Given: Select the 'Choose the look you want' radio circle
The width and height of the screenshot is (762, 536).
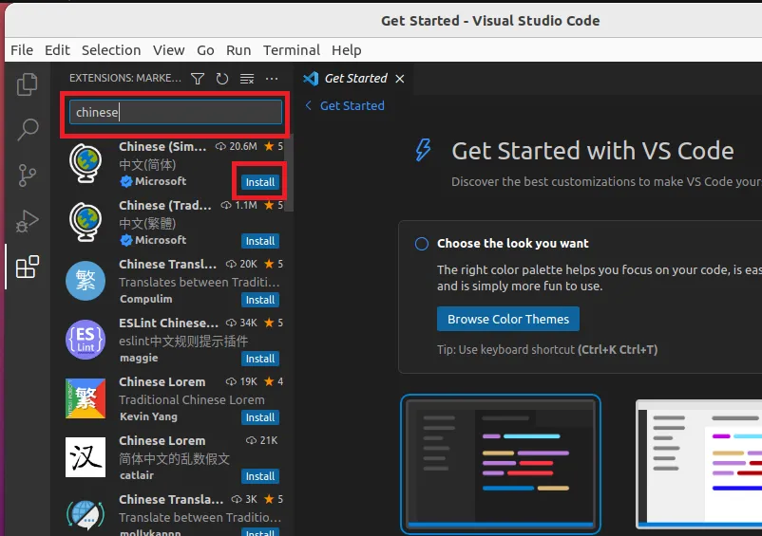Looking at the screenshot, I should [421, 244].
